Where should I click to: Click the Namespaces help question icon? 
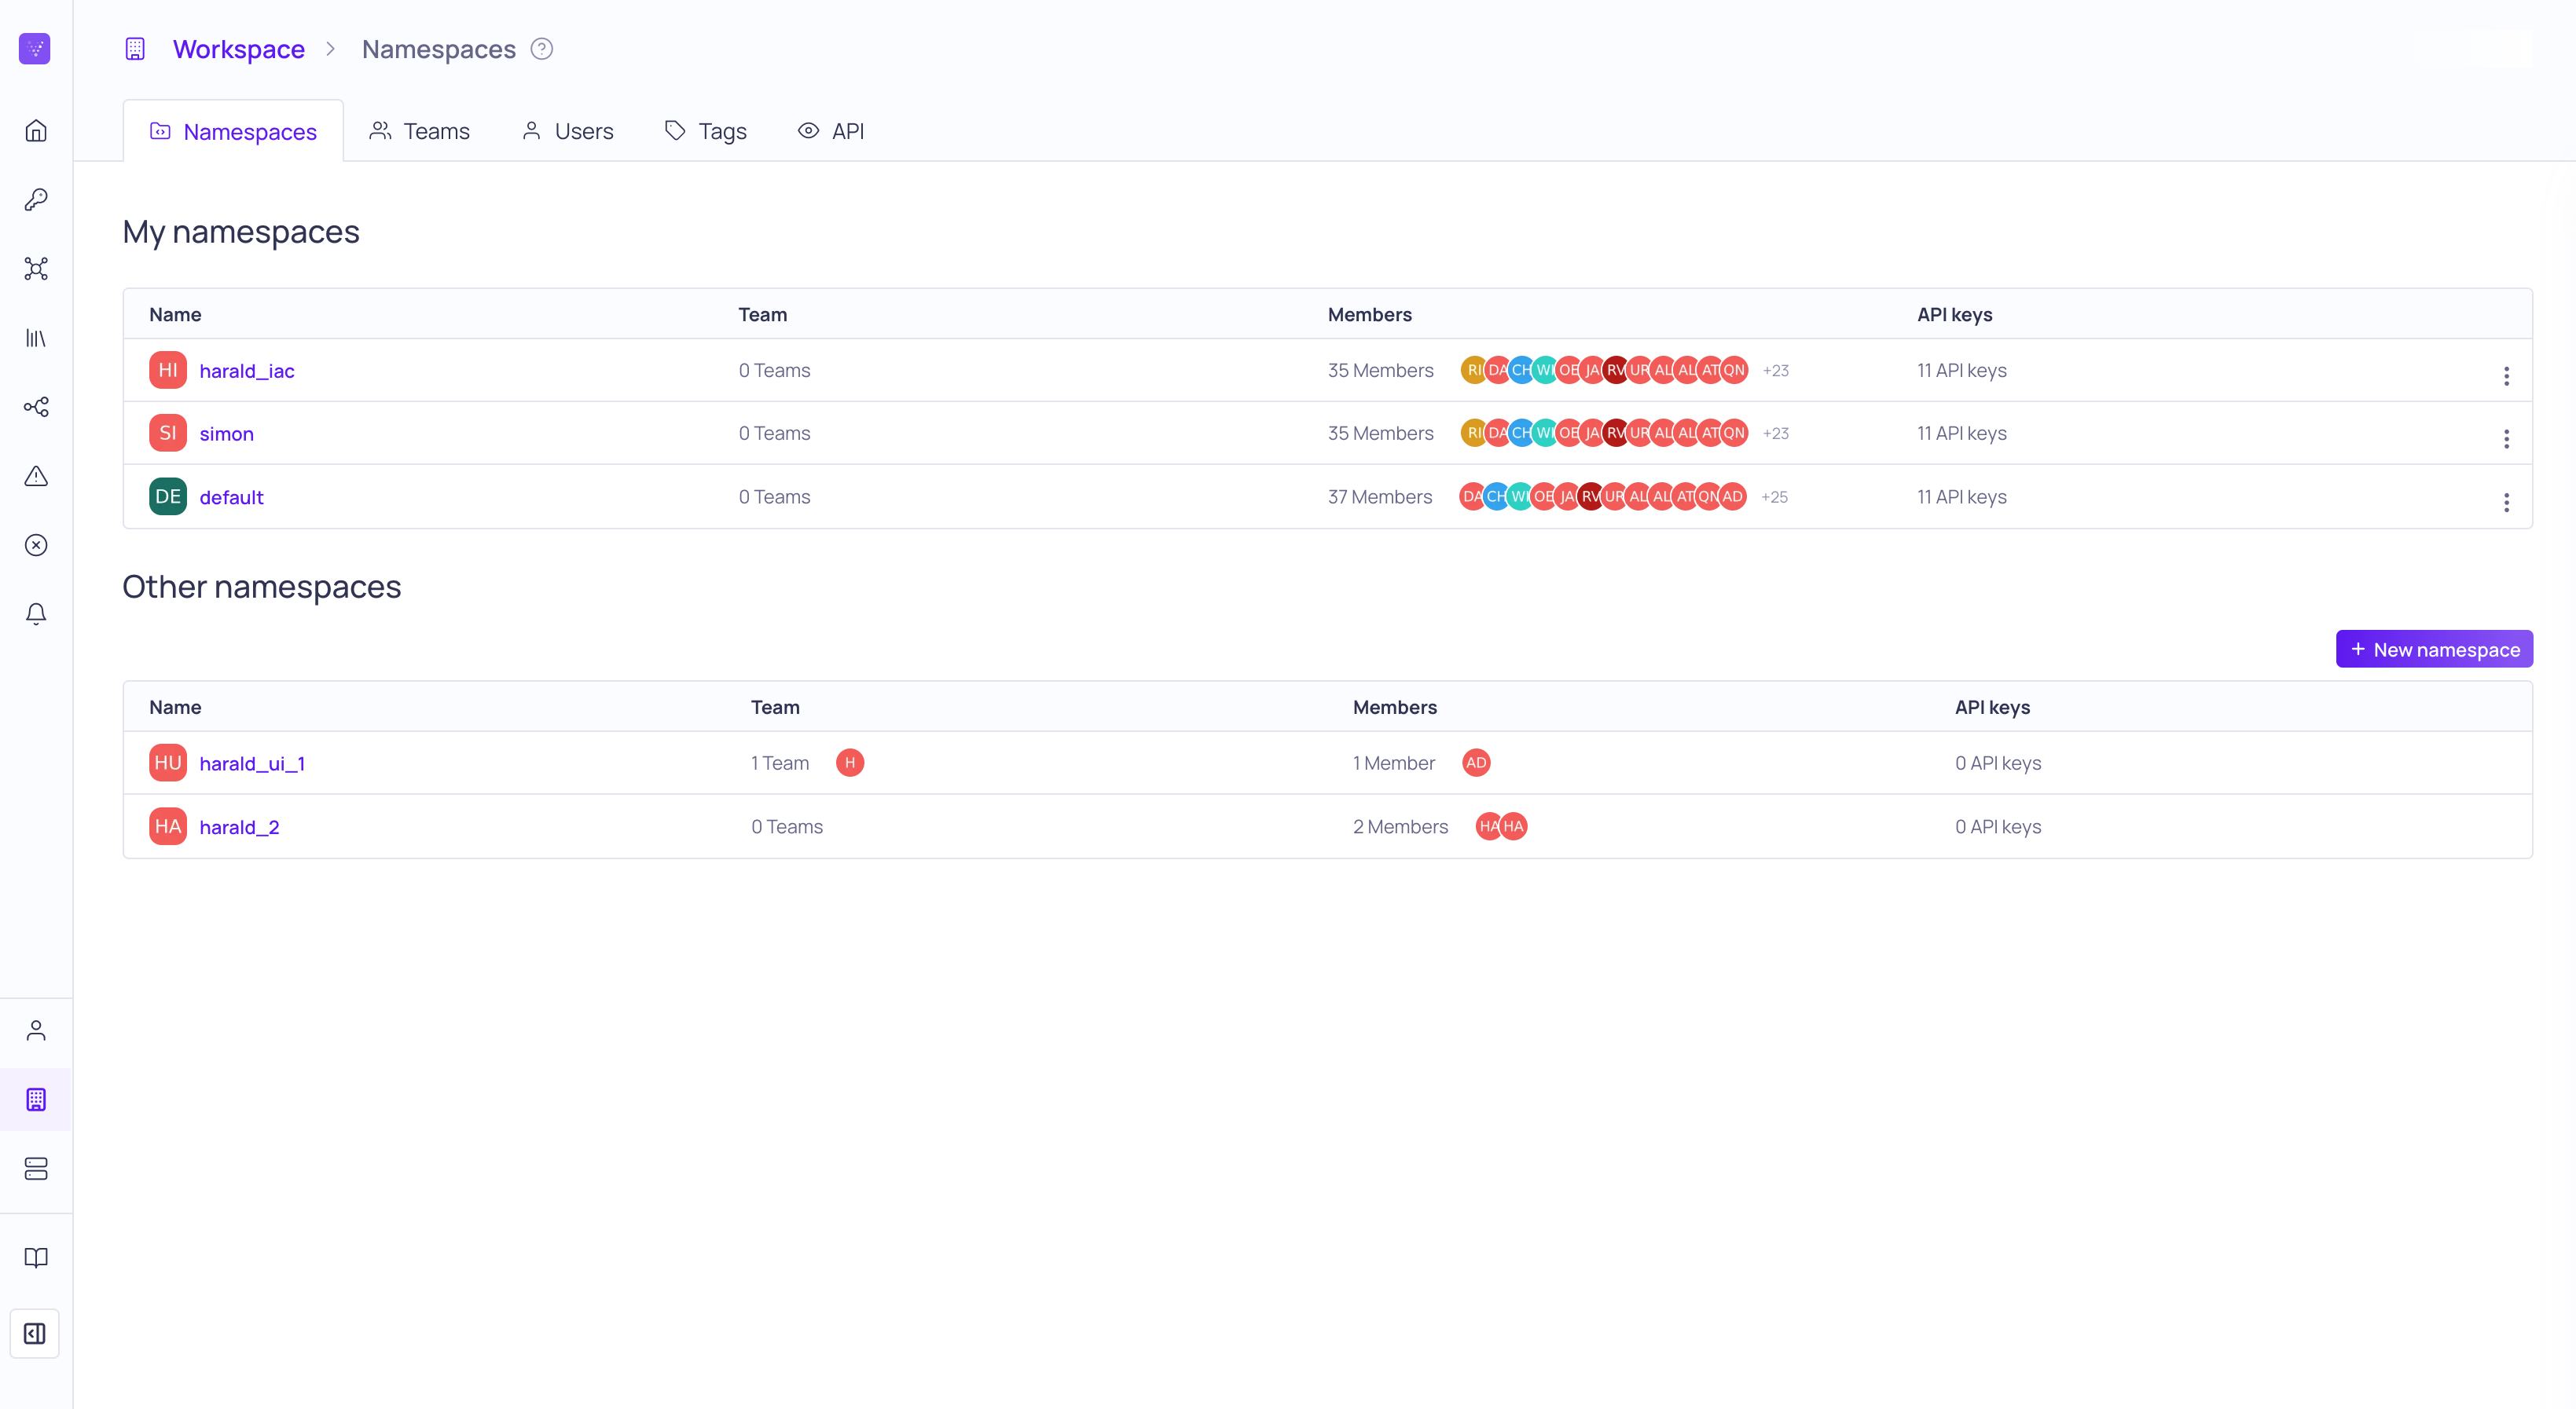click(542, 48)
